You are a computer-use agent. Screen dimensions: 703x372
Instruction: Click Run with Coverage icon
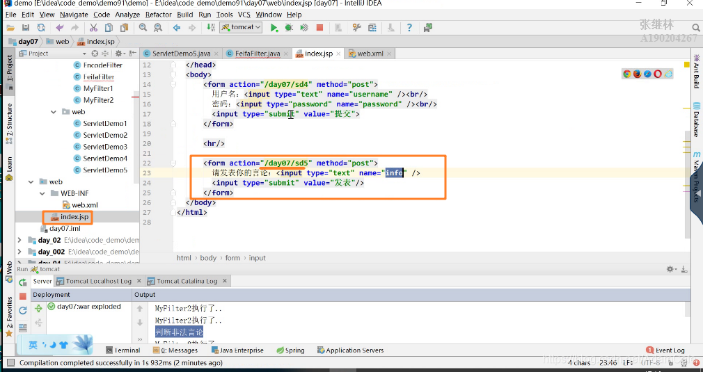(304, 28)
